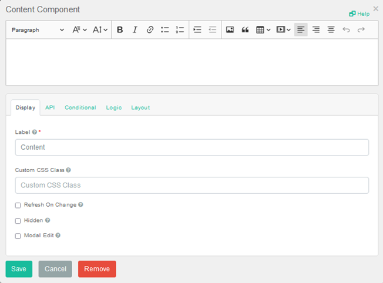The width and height of the screenshot is (383, 283).
Task: Click into the rich text editor area
Action: [x=192, y=62]
